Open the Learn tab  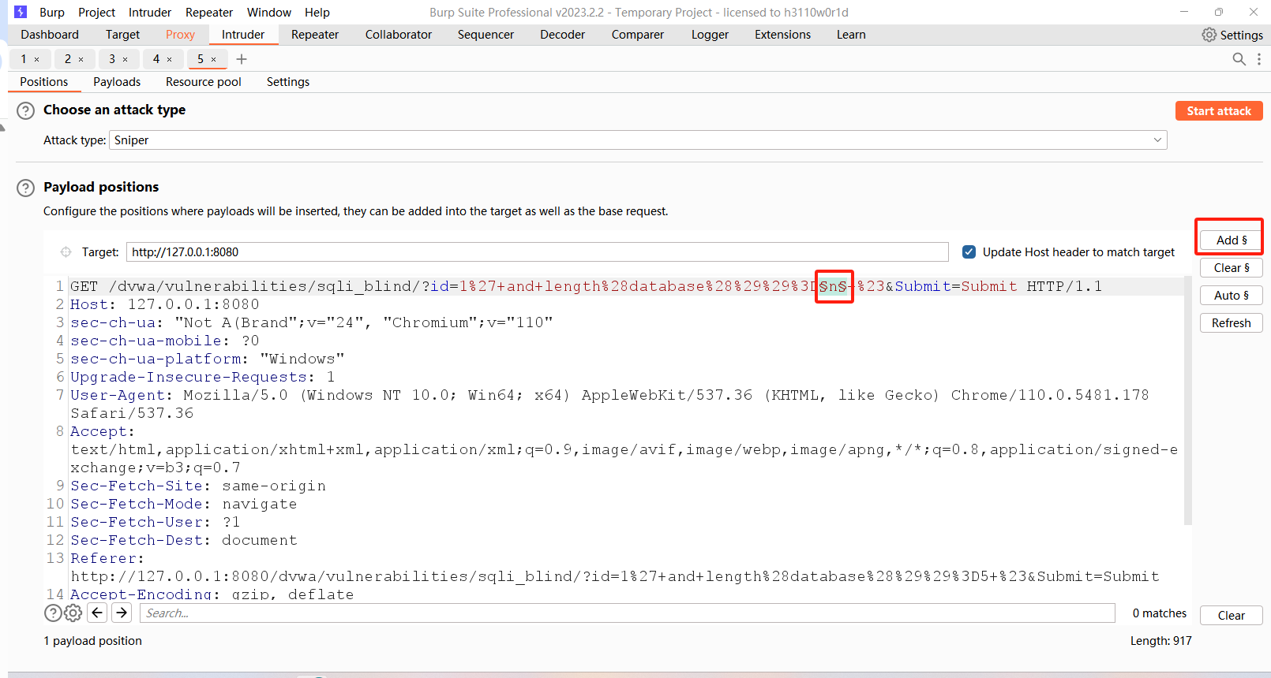tap(851, 35)
